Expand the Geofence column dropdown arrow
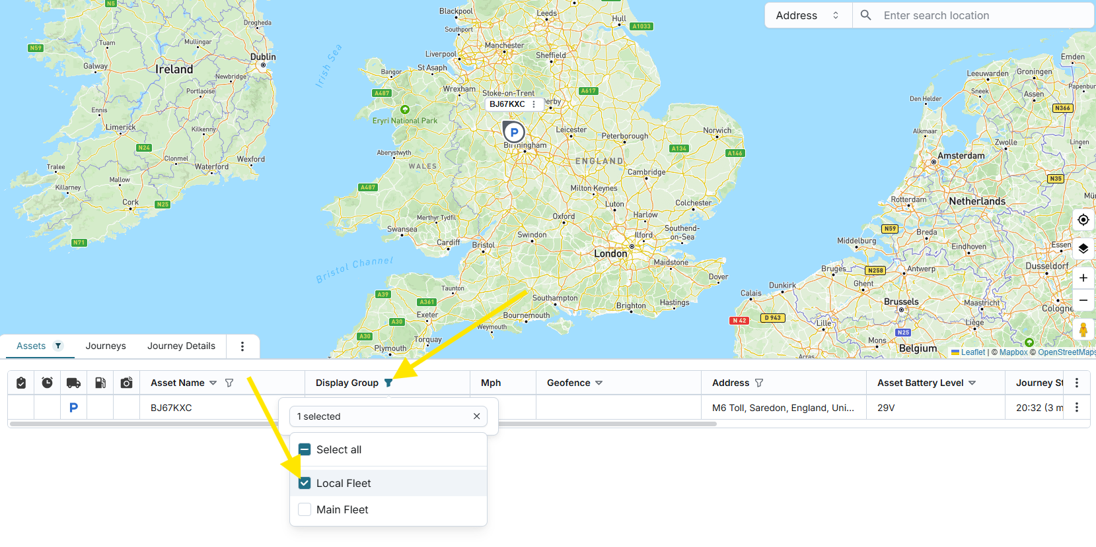 (x=599, y=383)
